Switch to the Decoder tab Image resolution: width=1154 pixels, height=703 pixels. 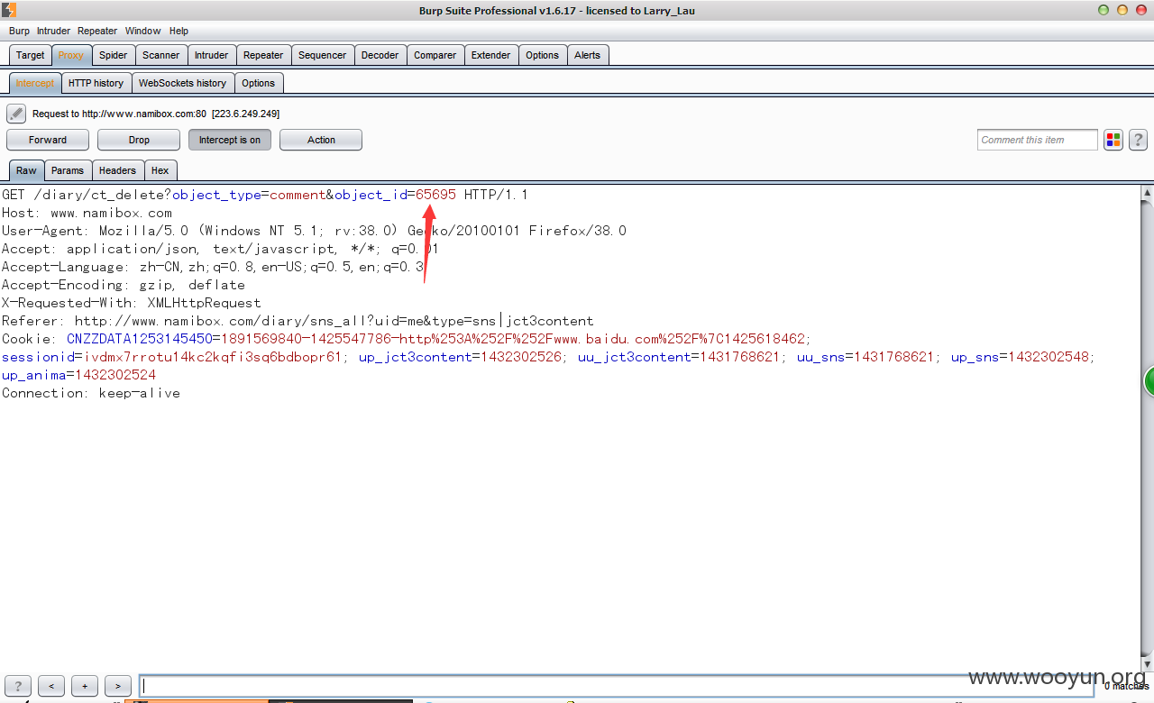[380, 55]
